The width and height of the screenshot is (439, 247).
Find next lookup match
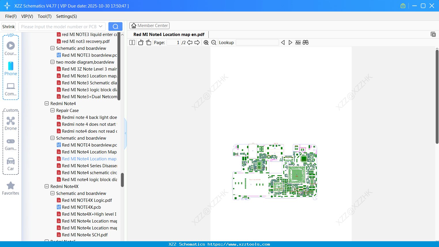(x=290, y=43)
